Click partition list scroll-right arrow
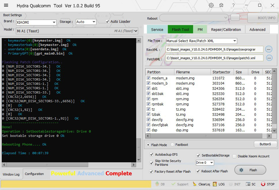Viewport: 279px width, 190px height. 269,136
